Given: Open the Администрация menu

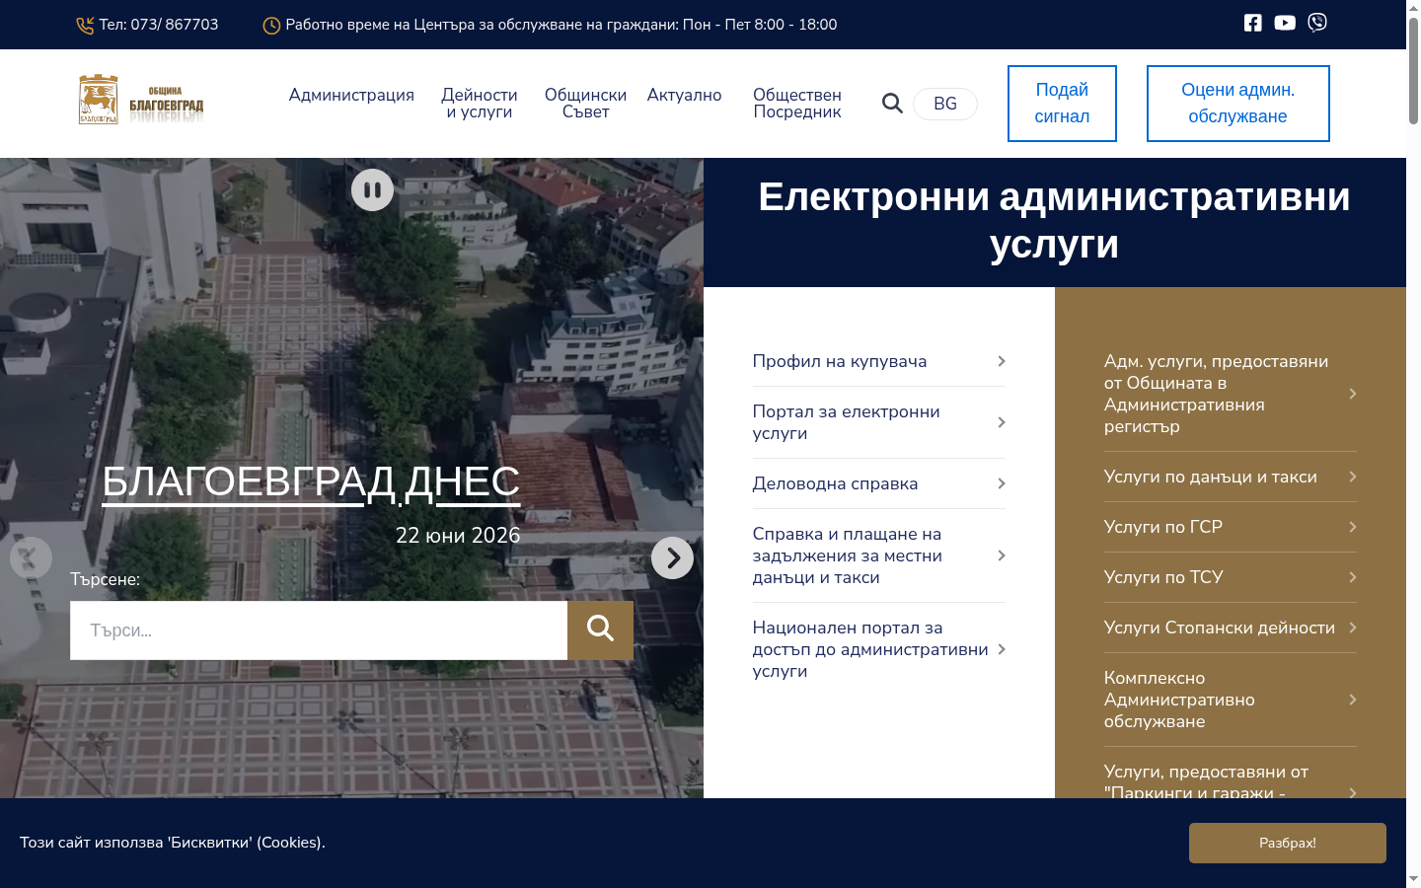Looking at the screenshot, I should (x=351, y=96).
